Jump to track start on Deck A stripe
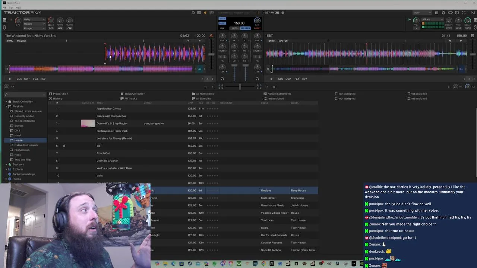The height and width of the screenshot is (268, 477). click(x=6, y=69)
